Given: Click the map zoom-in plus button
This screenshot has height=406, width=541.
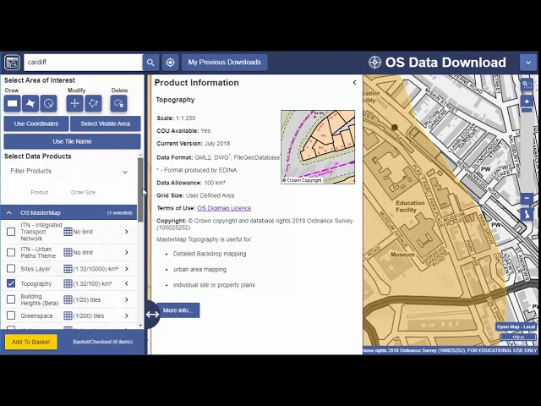Looking at the screenshot, I should [527, 101].
